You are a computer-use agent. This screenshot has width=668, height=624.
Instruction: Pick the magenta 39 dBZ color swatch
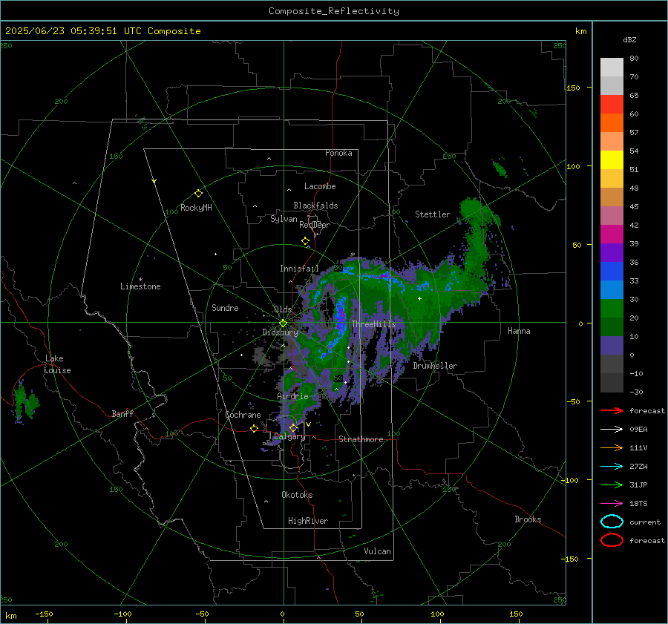pyautogui.click(x=612, y=234)
